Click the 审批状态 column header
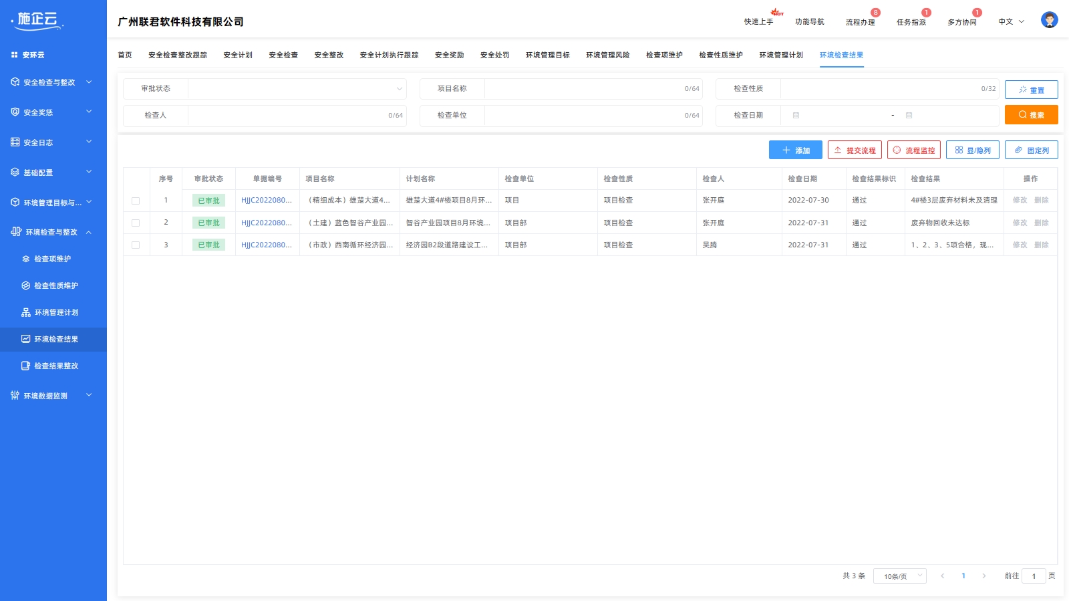 tap(208, 178)
